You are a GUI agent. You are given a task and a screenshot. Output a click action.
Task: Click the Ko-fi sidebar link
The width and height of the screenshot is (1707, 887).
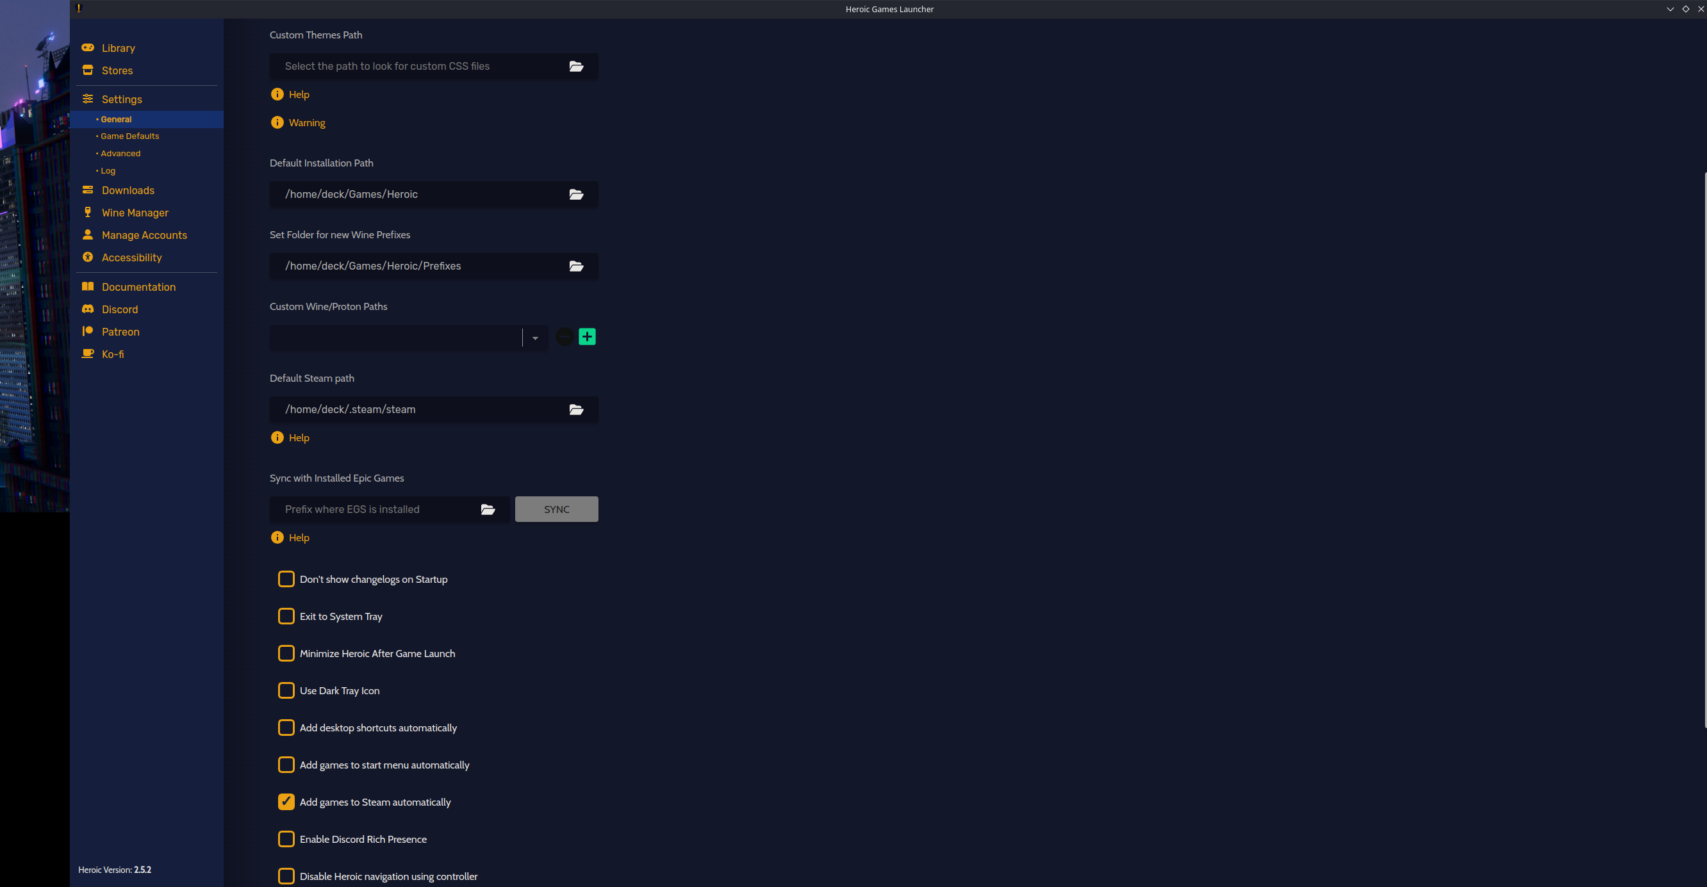click(114, 354)
